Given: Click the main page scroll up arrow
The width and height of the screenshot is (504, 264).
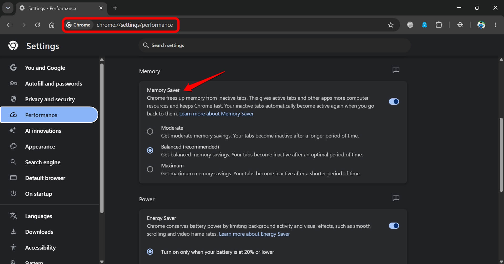Looking at the screenshot, I should click(x=501, y=60).
